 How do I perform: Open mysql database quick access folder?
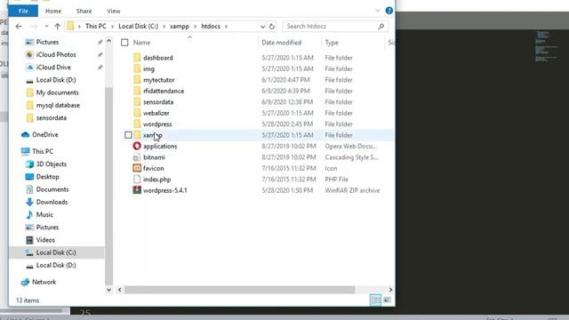coord(53,105)
